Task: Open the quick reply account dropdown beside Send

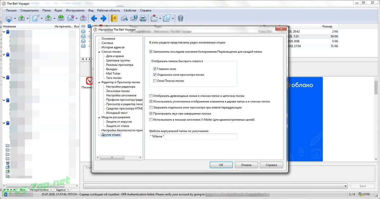Action: 345,186
